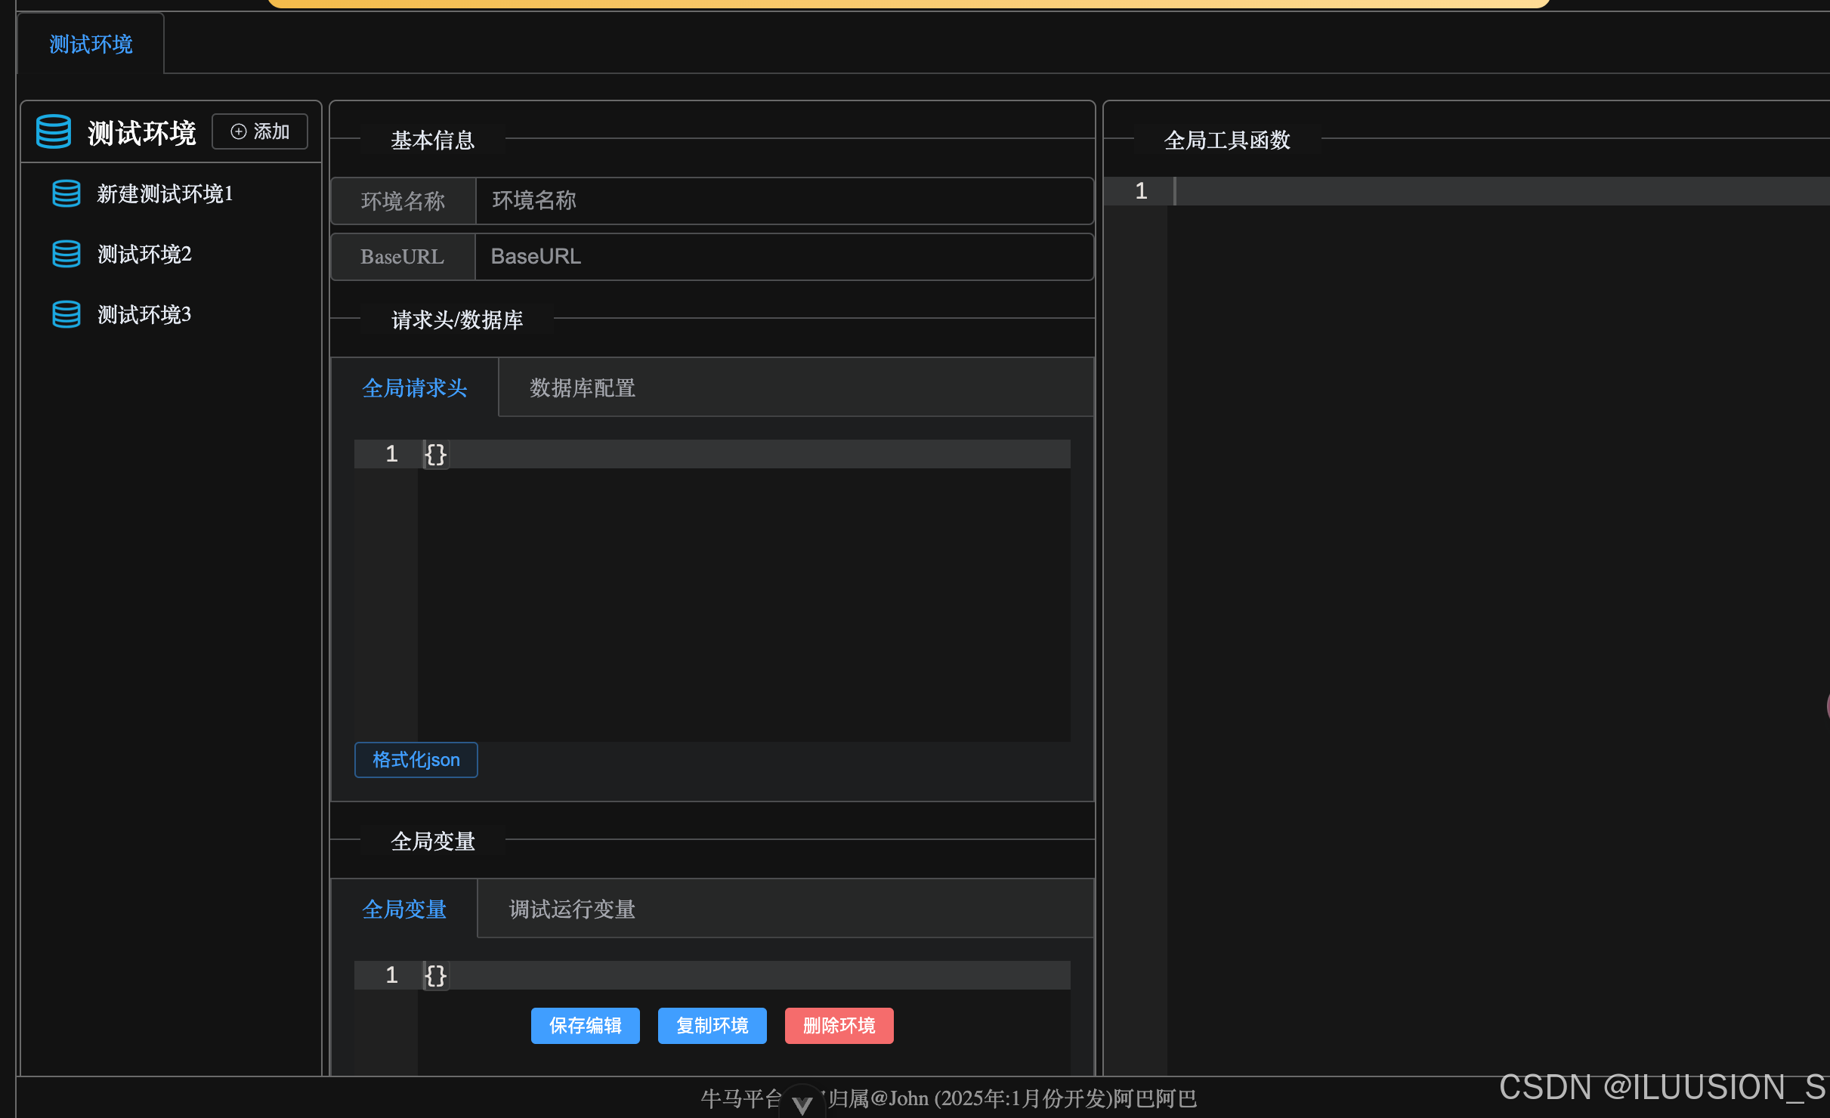The image size is (1830, 1118).
Task: Click the plus icon in 添加 button
Action: (239, 131)
